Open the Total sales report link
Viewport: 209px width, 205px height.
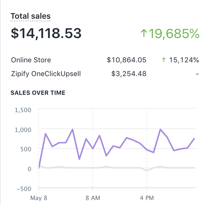click(x=31, y=16)
